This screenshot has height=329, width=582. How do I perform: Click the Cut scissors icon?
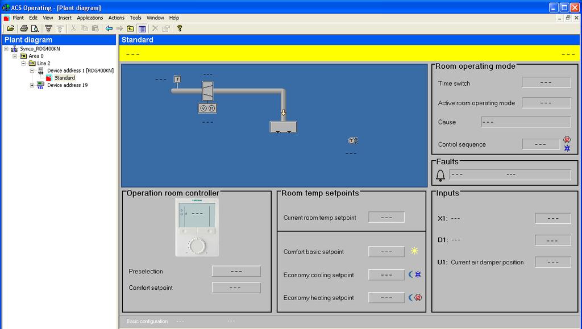[x=73, y=28]
